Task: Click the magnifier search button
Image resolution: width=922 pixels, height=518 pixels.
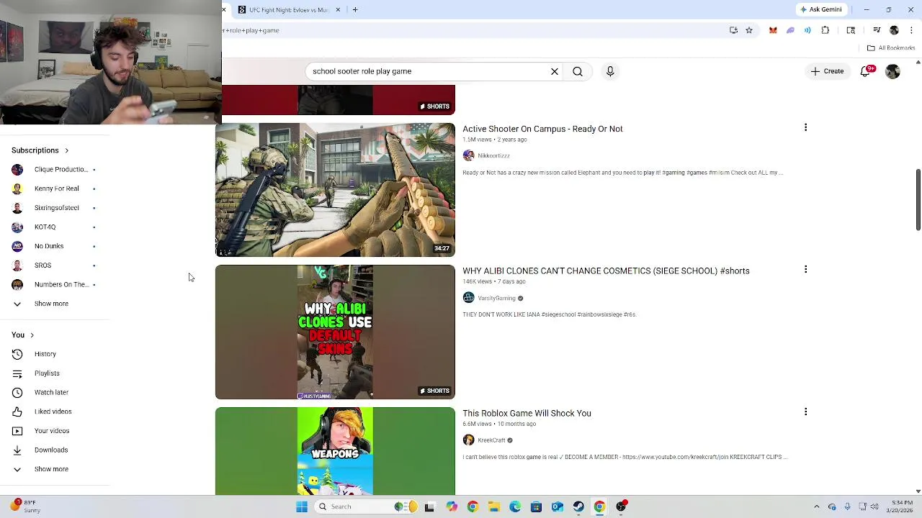Action: [578, 71]
